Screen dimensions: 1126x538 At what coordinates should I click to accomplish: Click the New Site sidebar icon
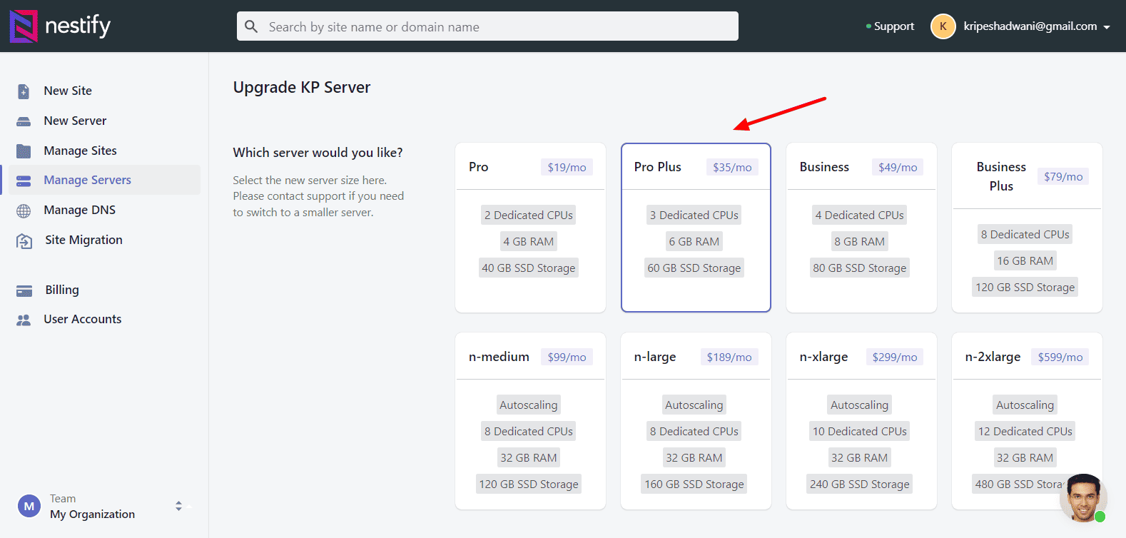click(24, 91)
